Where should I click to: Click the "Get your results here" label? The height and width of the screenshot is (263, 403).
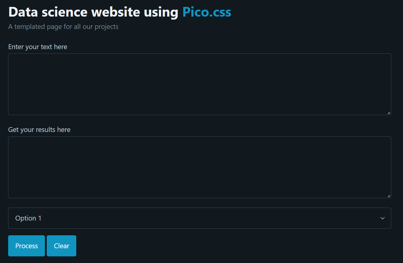[39, 130]
